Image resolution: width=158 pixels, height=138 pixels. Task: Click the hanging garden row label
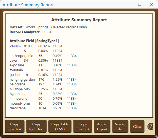click(x=22, y=80)
